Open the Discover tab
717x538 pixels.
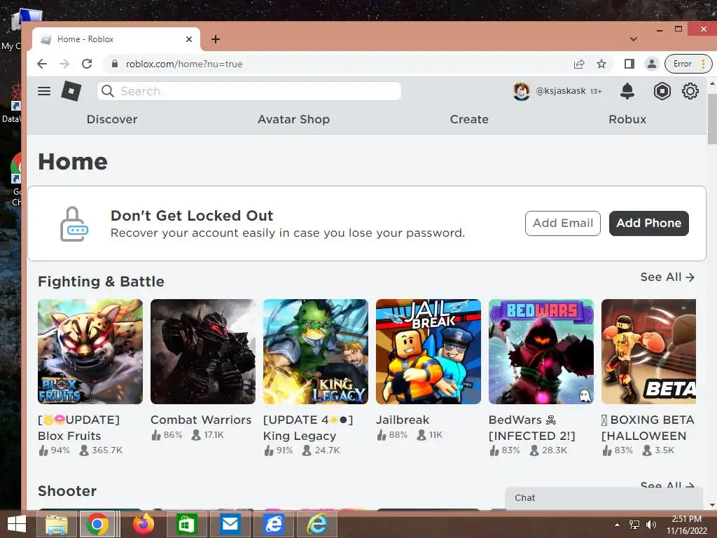(112, 119)
